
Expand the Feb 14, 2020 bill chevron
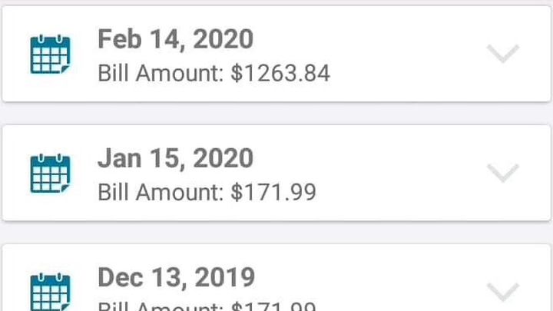[x=503, y=53]
